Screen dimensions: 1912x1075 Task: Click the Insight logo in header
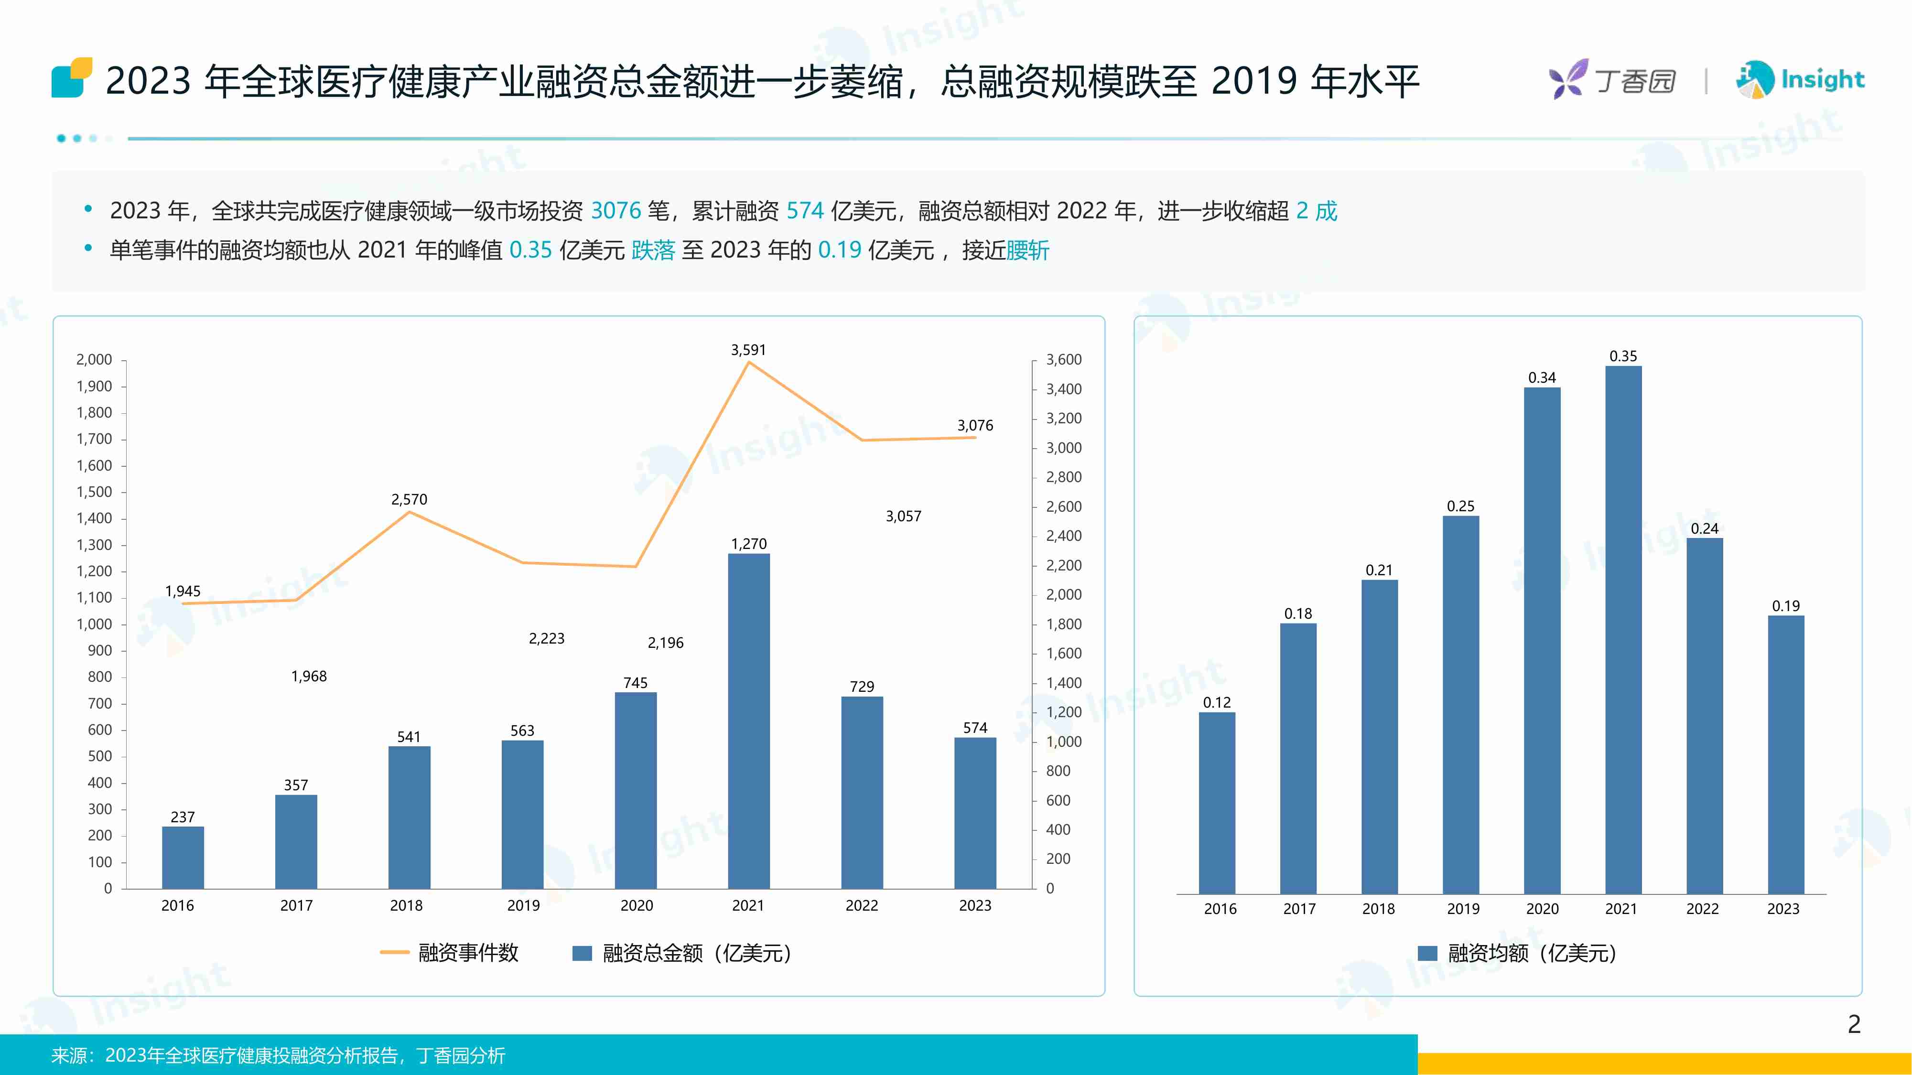pos(1800,79)
